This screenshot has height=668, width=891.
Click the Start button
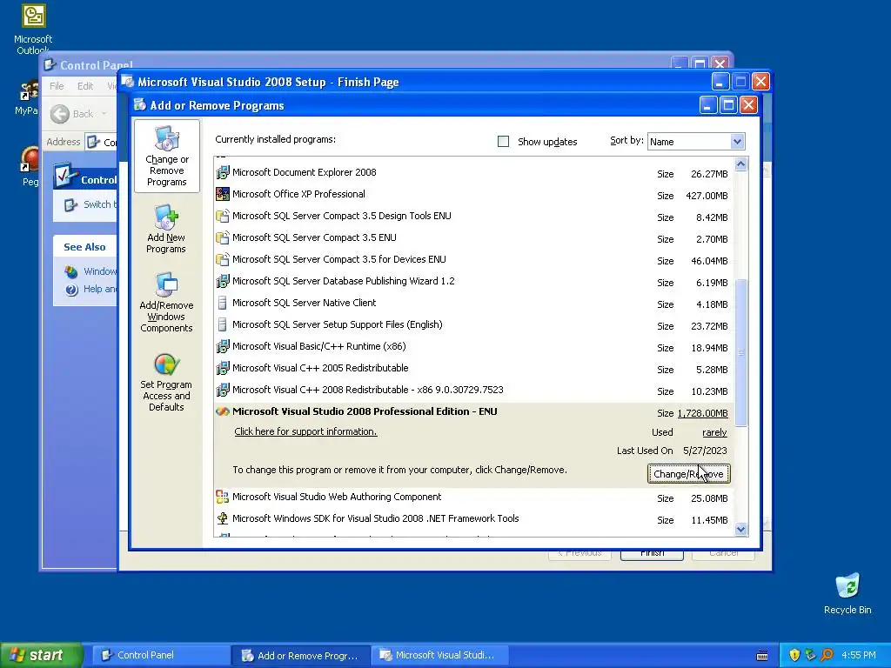41,655
